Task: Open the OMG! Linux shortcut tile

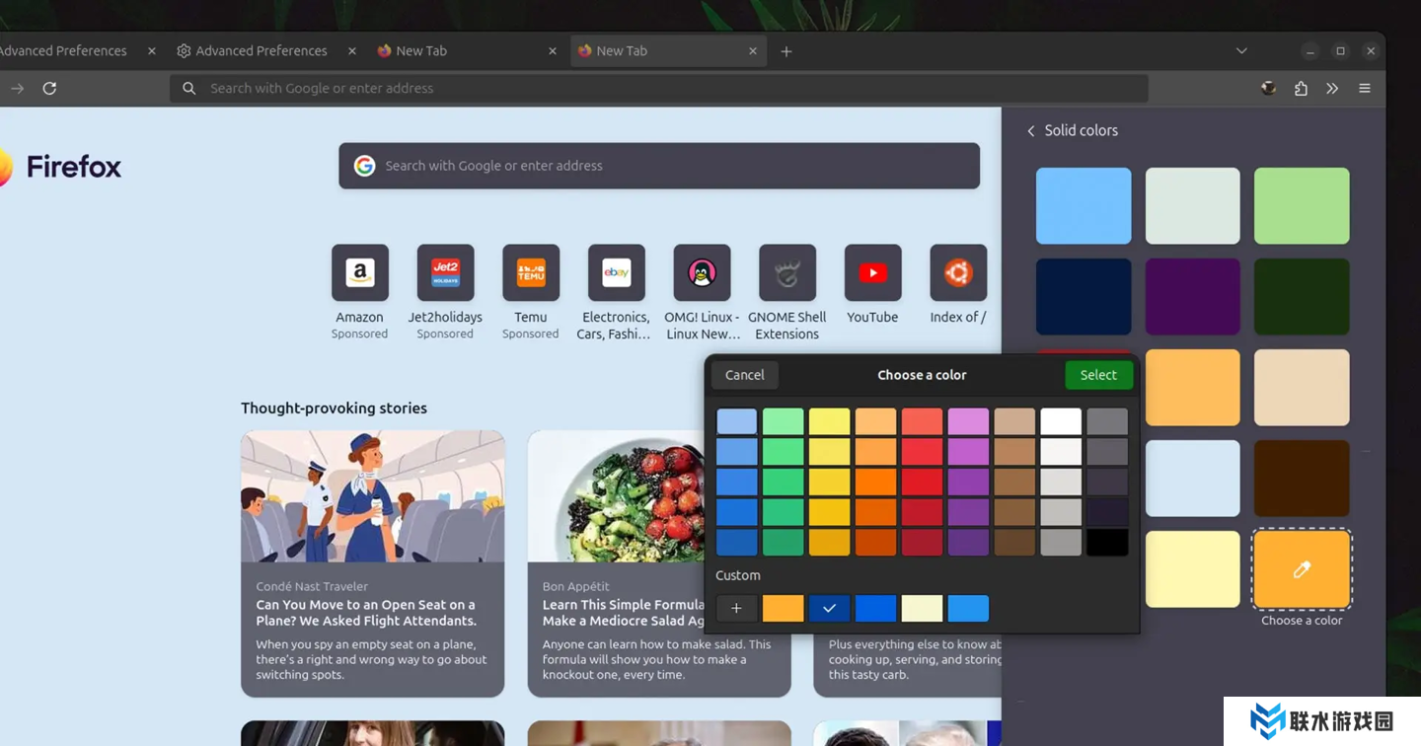Action: coord(702,273)
